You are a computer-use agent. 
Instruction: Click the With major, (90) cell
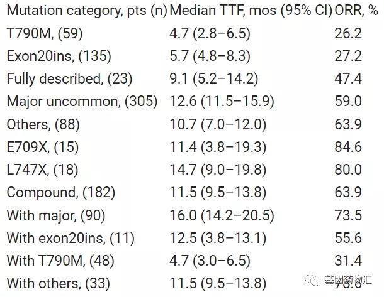click(55, 214)
